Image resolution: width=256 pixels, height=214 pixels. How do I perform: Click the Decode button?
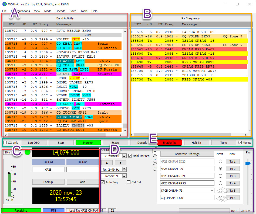click(142, 143)
